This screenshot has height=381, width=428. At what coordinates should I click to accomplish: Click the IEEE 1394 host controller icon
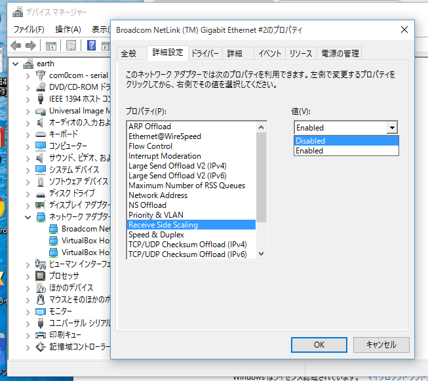(x=41, y=99)
